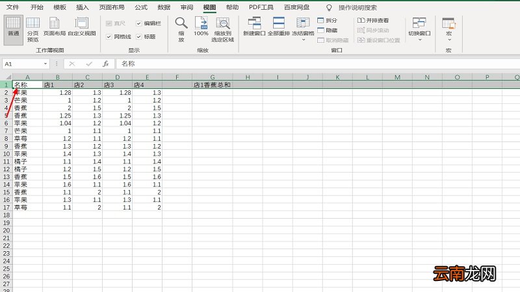Viewport: 520px width, 292px height.
Task: Open a New Window (新建窗口)
Action: [x=254, y=27]
